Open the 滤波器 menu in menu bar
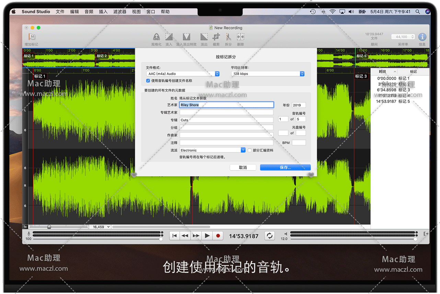 tap(120, 12)
